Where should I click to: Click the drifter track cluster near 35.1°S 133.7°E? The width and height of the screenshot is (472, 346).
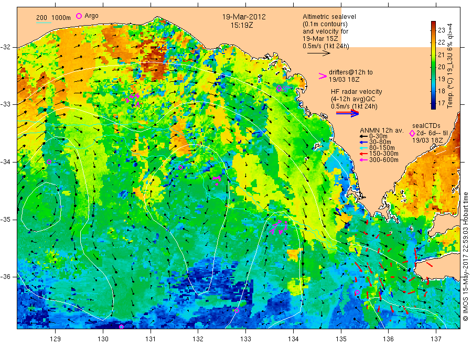coord(279,227)
